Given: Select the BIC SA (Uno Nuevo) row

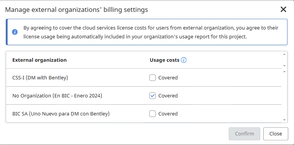Looking at the screenshot, I should coord(144,114).
